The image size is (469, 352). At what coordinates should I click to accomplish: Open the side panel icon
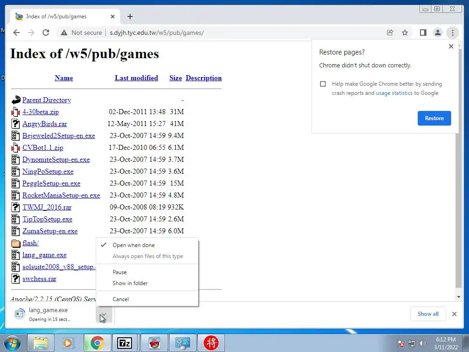[x=423, y=33]
